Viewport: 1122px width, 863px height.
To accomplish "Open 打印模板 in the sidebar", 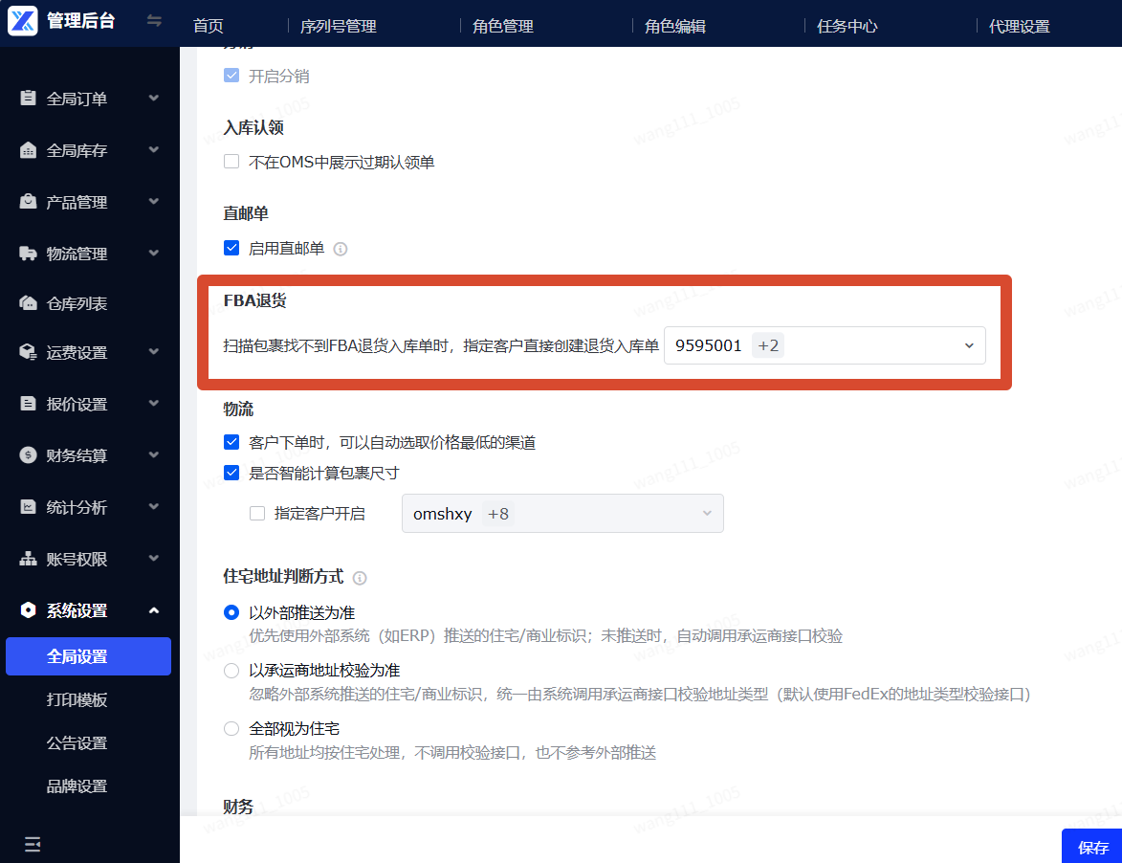I will click(77, 699).
